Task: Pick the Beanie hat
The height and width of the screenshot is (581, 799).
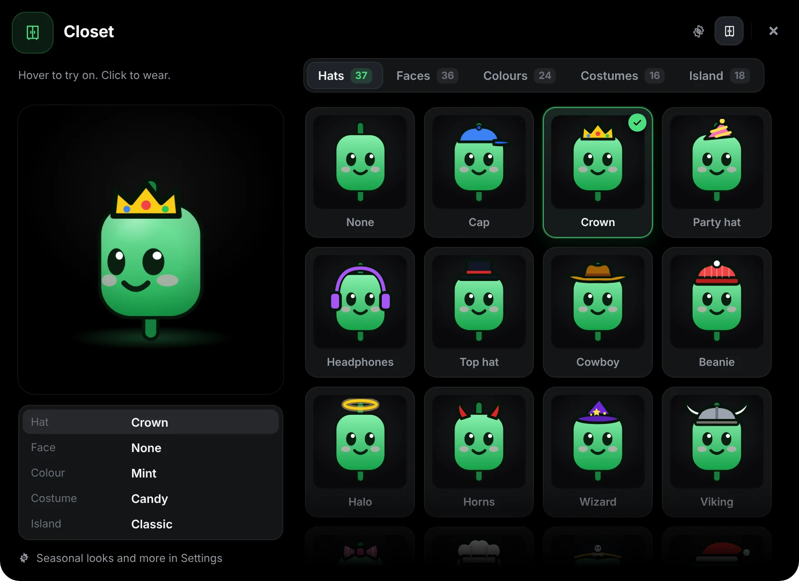Action: [x=717, y=312]
